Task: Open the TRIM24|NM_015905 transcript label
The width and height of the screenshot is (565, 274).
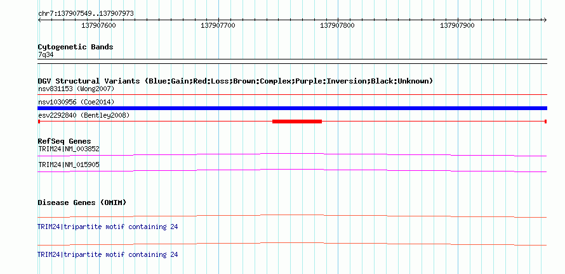Action: (69, 165)
